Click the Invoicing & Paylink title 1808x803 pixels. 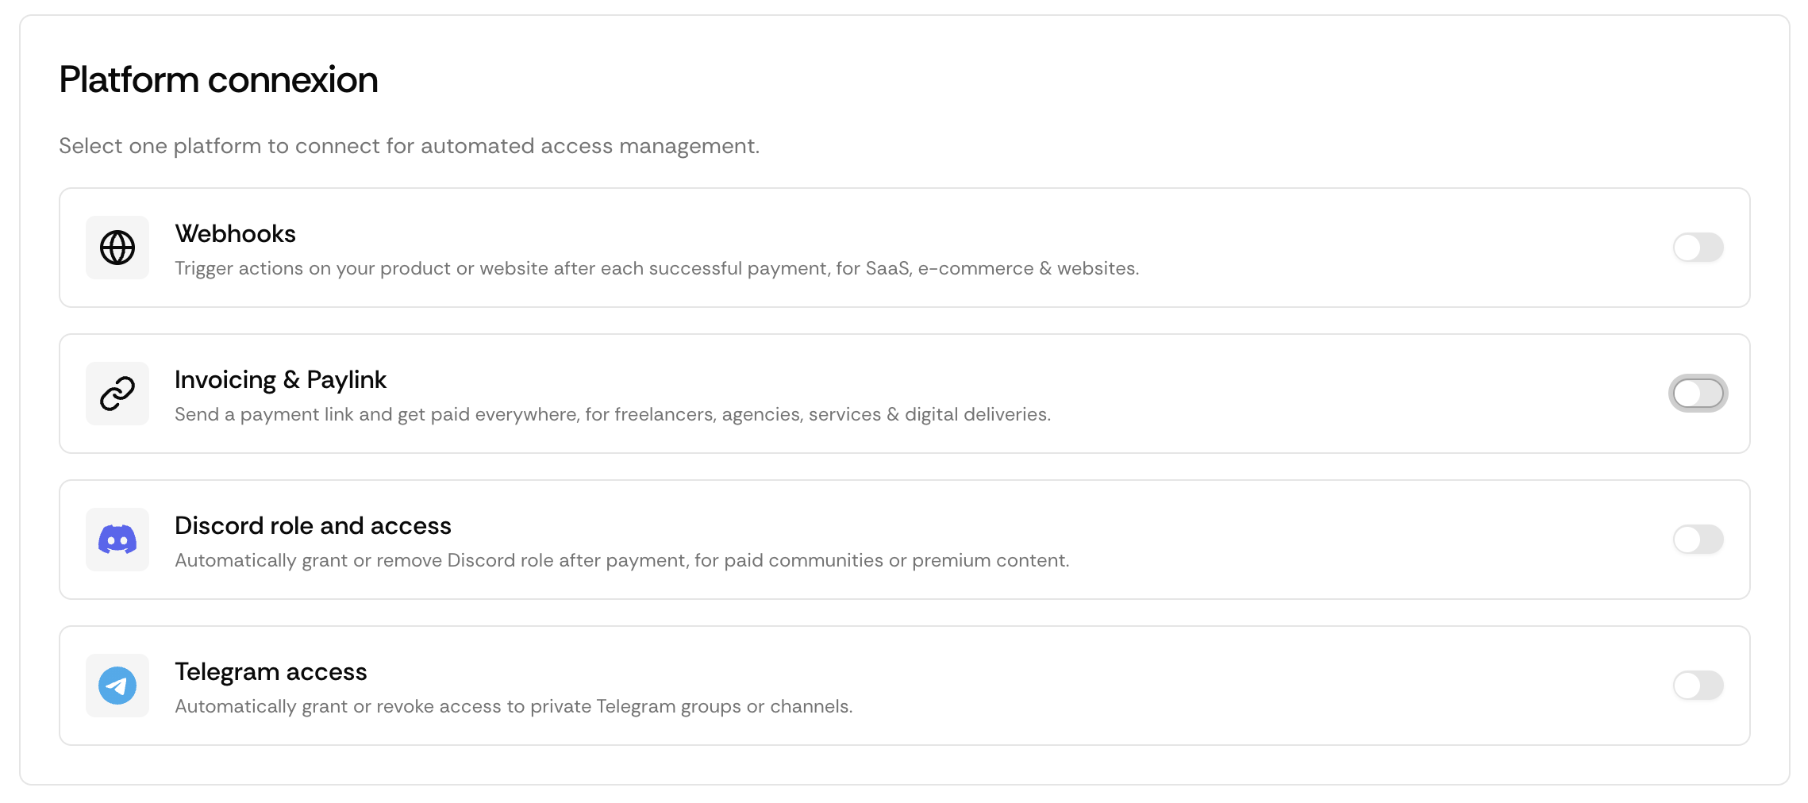coord(280,380)
